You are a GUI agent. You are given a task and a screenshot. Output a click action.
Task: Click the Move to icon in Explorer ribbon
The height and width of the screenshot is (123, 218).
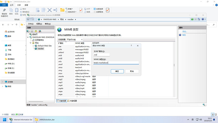pyautogui.click(x=38, y=10)
